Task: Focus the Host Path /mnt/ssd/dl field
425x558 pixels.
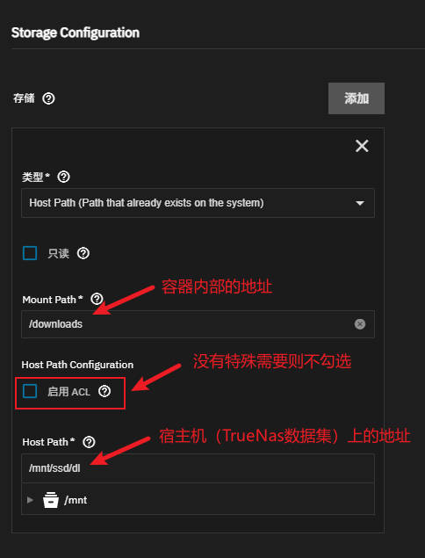Action: click(x=198, y=468)
